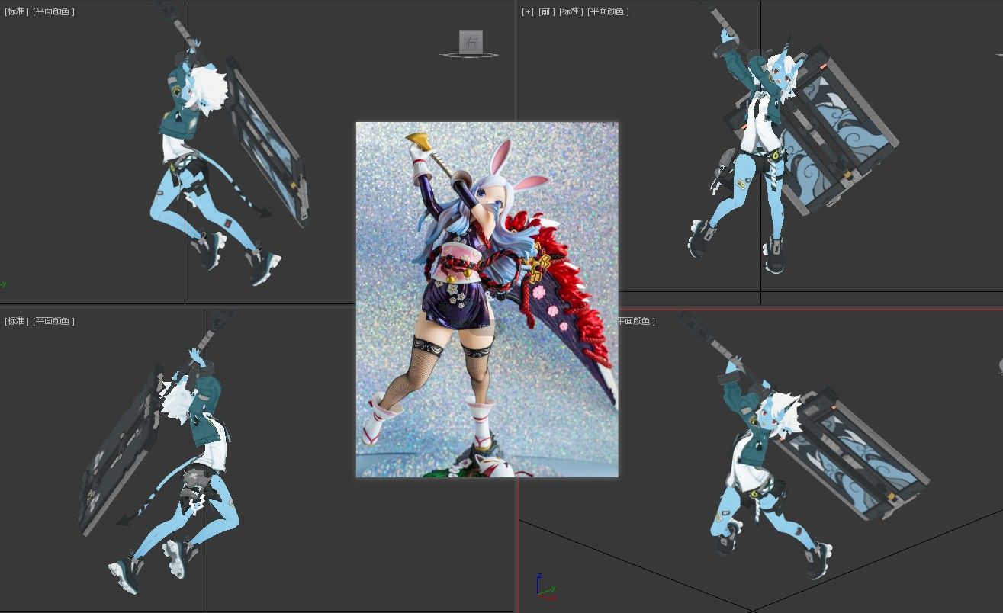Open [平面颜色] menu in the lower-left viewport
The height and width of the screenshot is (613, 1003).
[53, 321]
